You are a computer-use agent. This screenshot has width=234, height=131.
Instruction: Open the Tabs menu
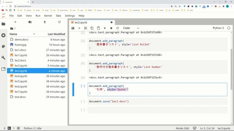tap(58, 16)
